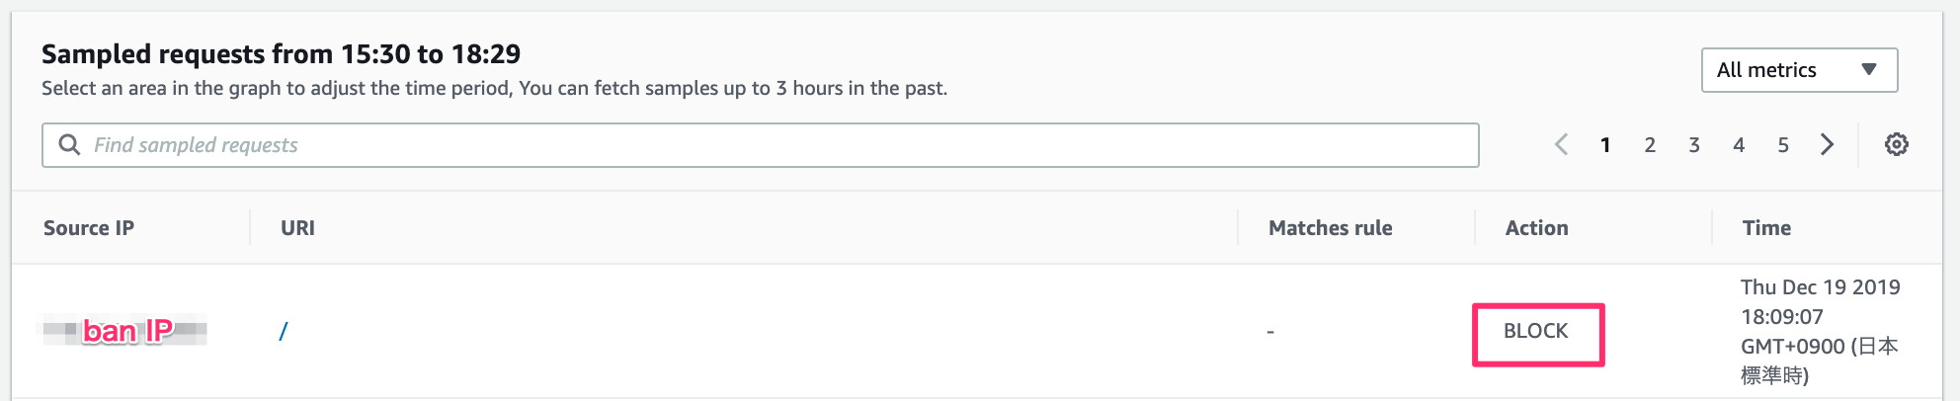Click the URI column header
This screenshot has height=401, width=1960.
(x=297, y=228)
